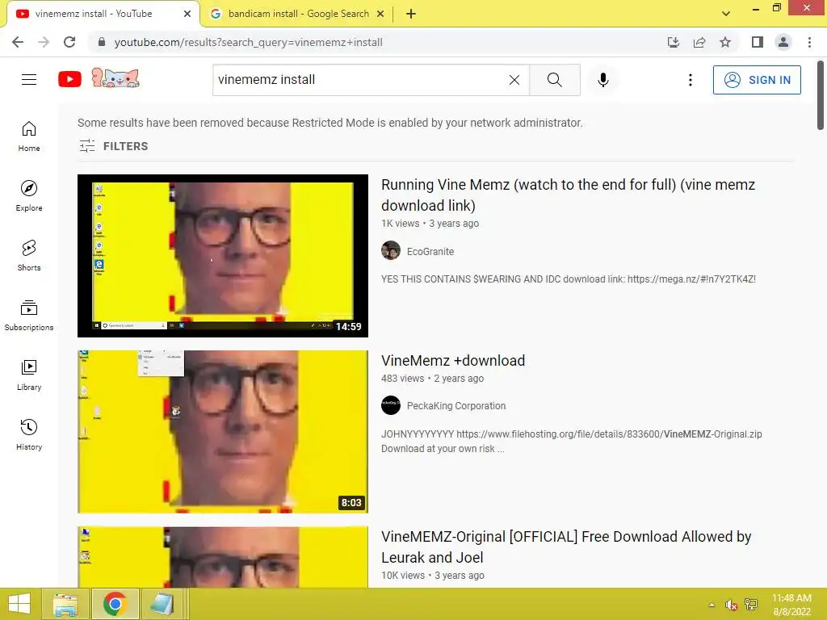Image resolution: width=827 pixels, height=620 pixels.
Task: Click the share page icon in address bar
Action: (699, 42)
